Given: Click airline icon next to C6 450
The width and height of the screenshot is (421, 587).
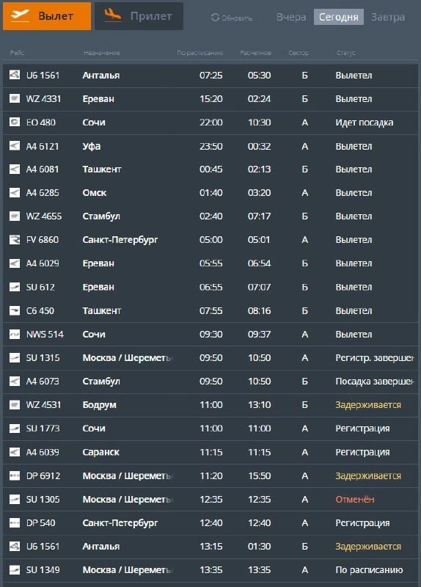Looking at the screenshot, I should (15, 310).
